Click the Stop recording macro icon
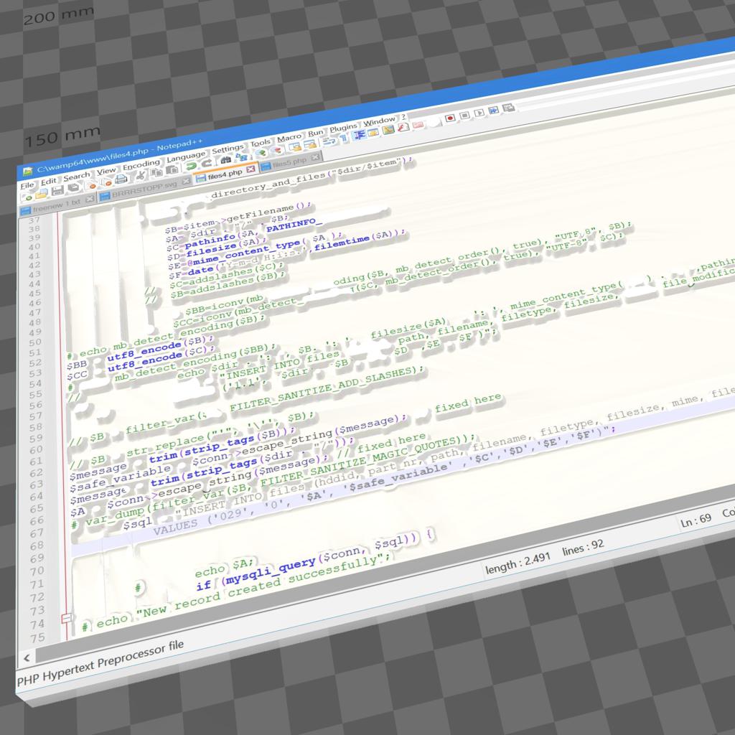This screenshot has height=735, width=735. pyautogui.click(x=464, y=115)
